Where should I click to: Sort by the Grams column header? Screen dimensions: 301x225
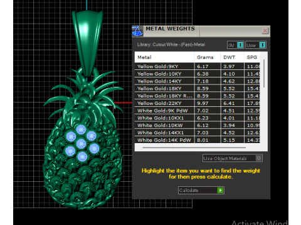(x=207, y=57)
